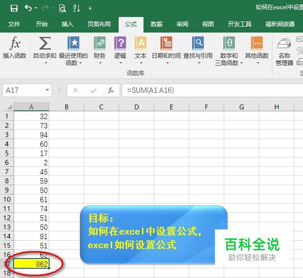This screenshot has height=278, width=303.
Task: Switch to the 视图 tab
Action: pyautogui.click(x=208, y=24)
